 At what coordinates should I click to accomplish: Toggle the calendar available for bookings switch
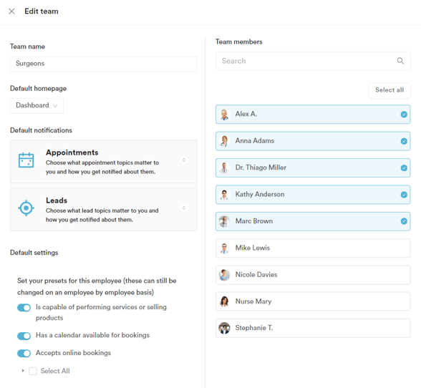click(x=24, y=336)
